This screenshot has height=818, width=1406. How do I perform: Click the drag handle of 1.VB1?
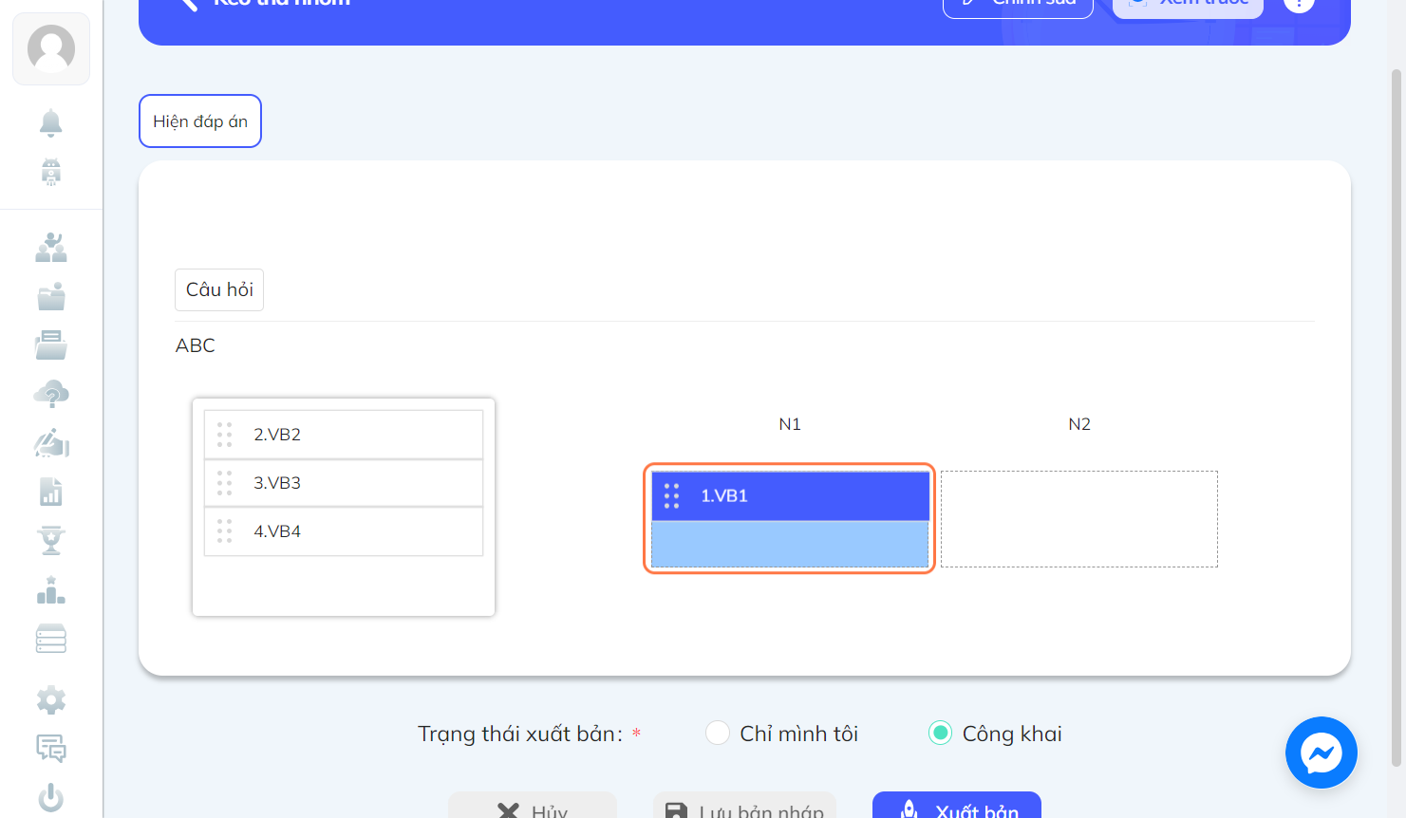[672, 495]
